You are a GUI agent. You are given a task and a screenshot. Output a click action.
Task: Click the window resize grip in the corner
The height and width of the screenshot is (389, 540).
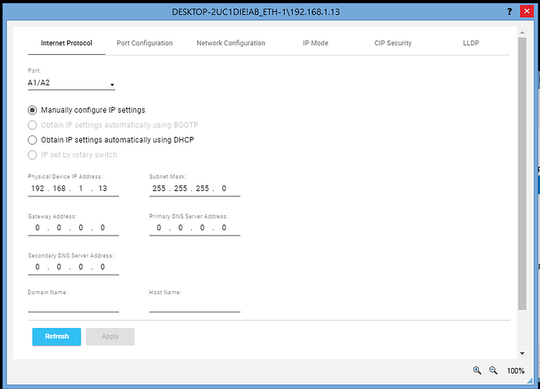pos(530,380)
